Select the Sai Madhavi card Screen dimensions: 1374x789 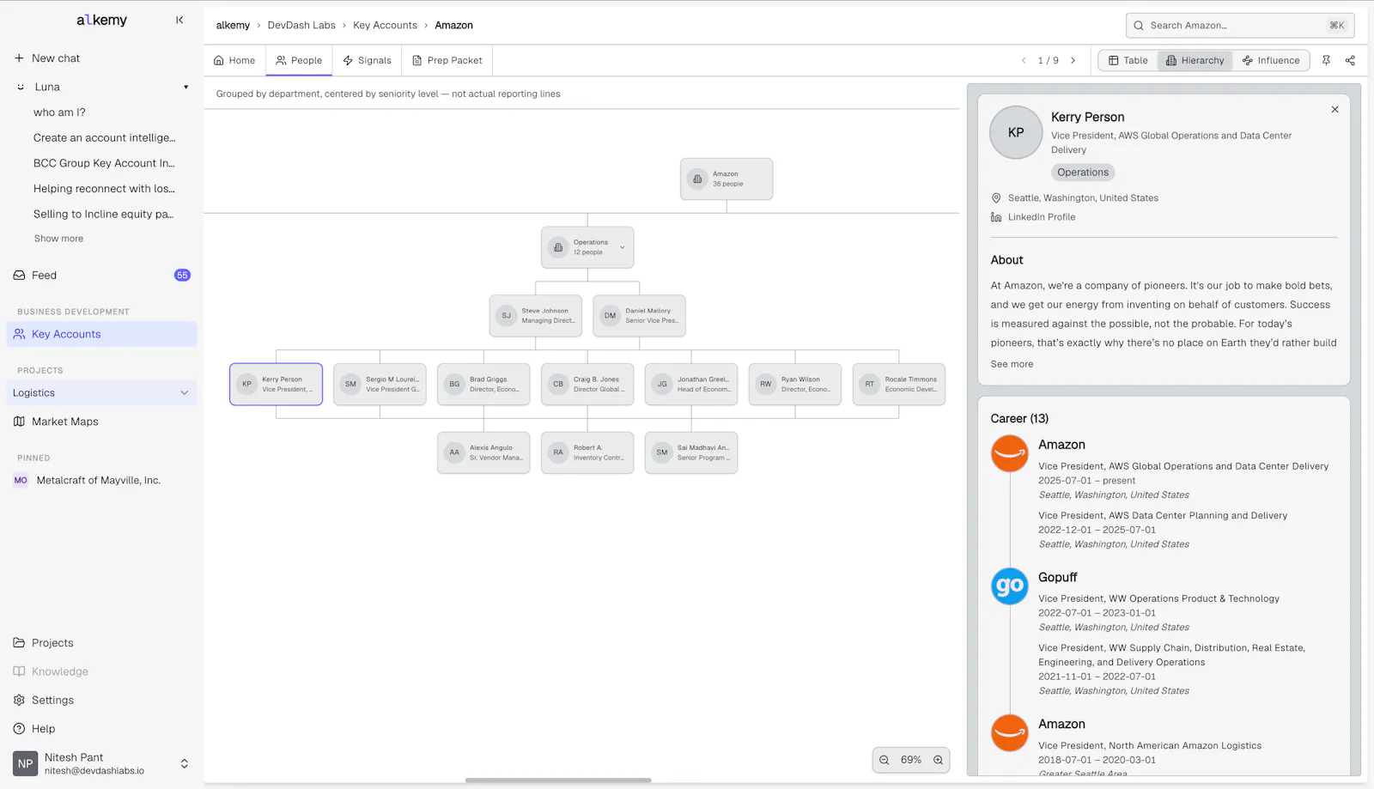[x=691, y=453]
